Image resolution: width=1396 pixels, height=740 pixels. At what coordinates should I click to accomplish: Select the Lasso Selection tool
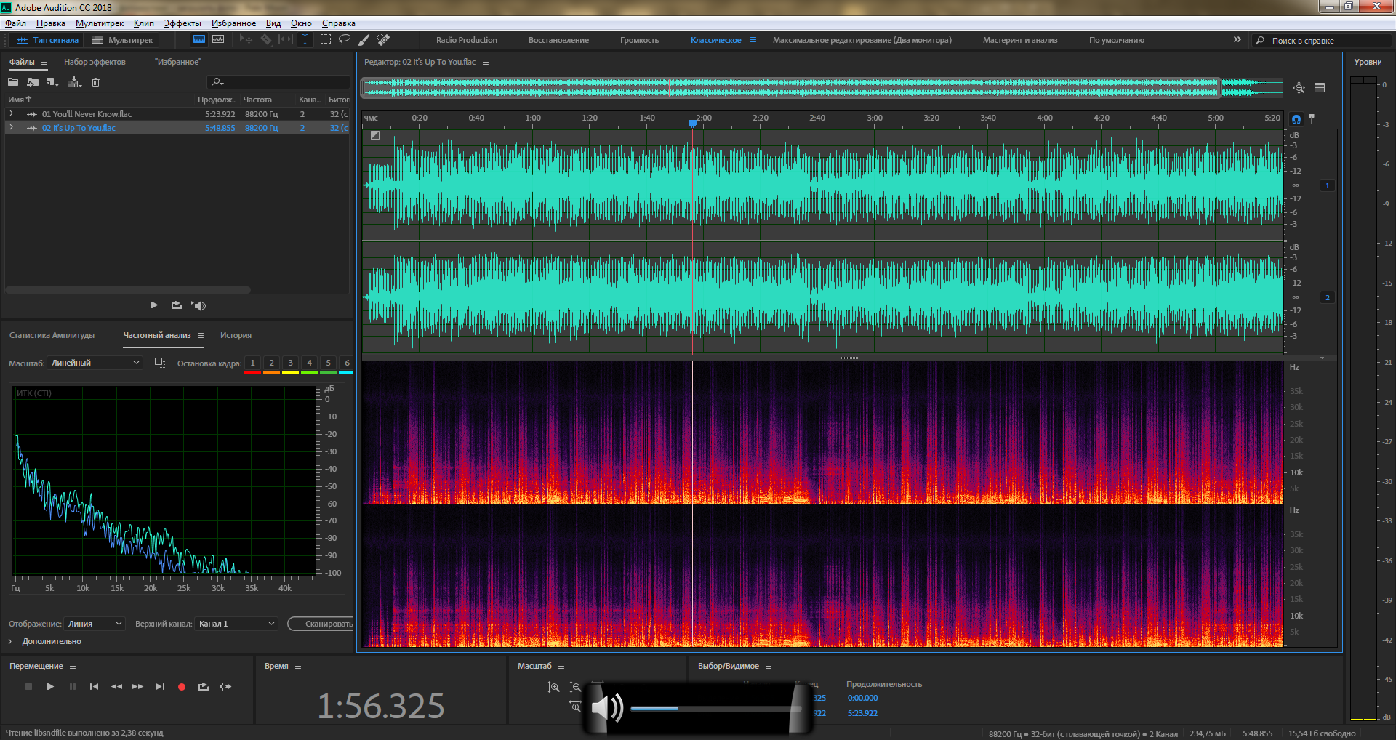[345, 40]
